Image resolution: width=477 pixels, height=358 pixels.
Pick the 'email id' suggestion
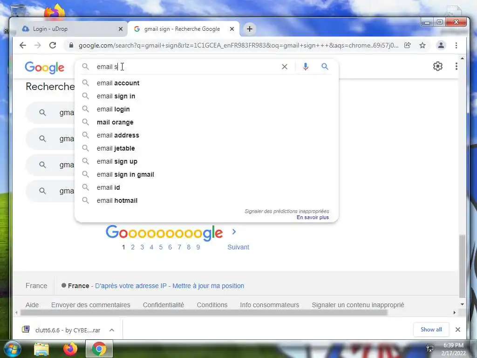[206, 188]
